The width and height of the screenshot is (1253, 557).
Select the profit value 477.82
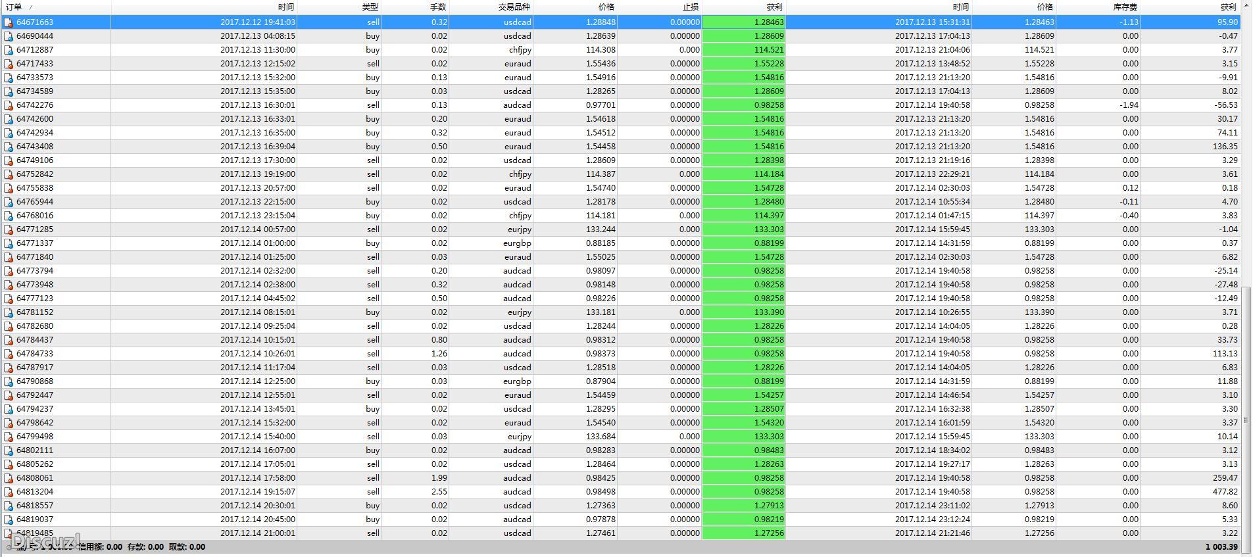coord(1225,492)
